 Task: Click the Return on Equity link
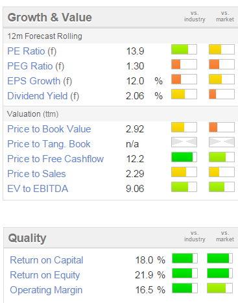[x=45, y=275]
